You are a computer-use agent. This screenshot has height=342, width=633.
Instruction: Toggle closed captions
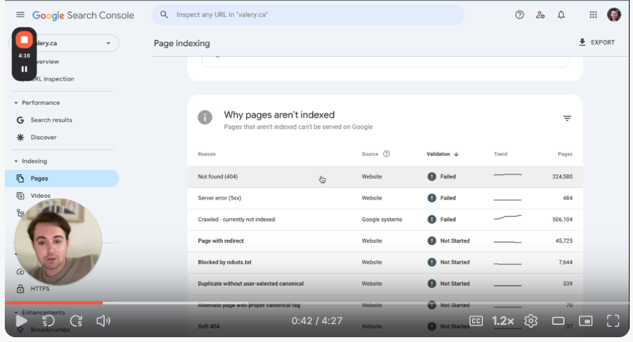[x=476, y=321]
